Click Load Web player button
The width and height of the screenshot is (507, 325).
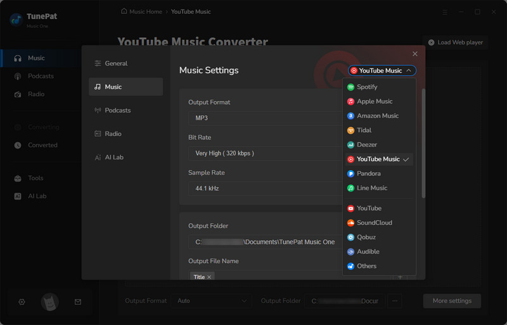pyautogui.click(x=455, y=42)
